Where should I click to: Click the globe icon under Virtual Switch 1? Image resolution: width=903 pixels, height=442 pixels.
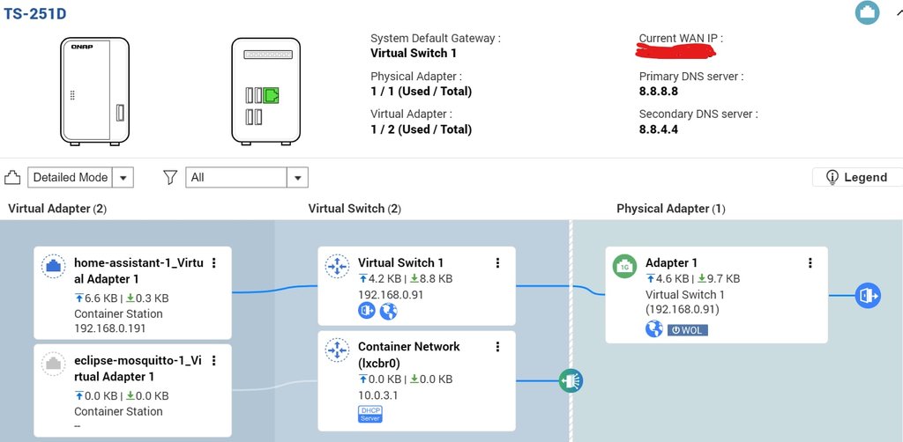[389, 311]
